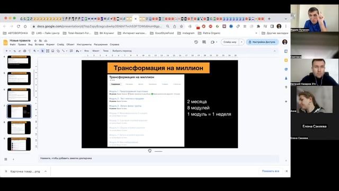Click Выбрать переход button
339x191 pixels.
[x=122, y=51]
